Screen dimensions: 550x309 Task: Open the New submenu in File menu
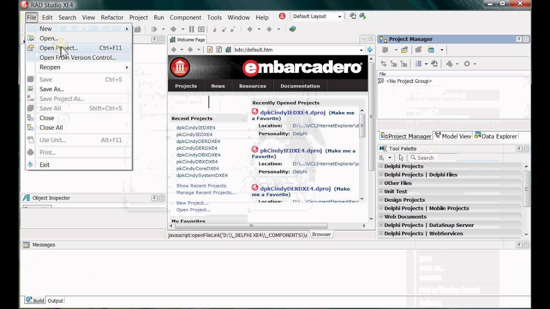(78, 29)
